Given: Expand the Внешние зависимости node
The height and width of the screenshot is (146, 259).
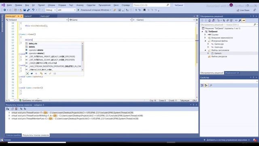Looking at the screenshot, I should [205, 38].
